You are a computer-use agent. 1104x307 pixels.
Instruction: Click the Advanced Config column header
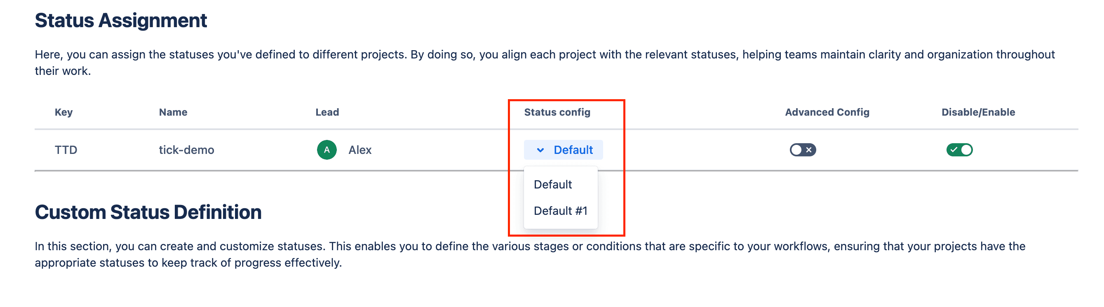click(827, 112)
